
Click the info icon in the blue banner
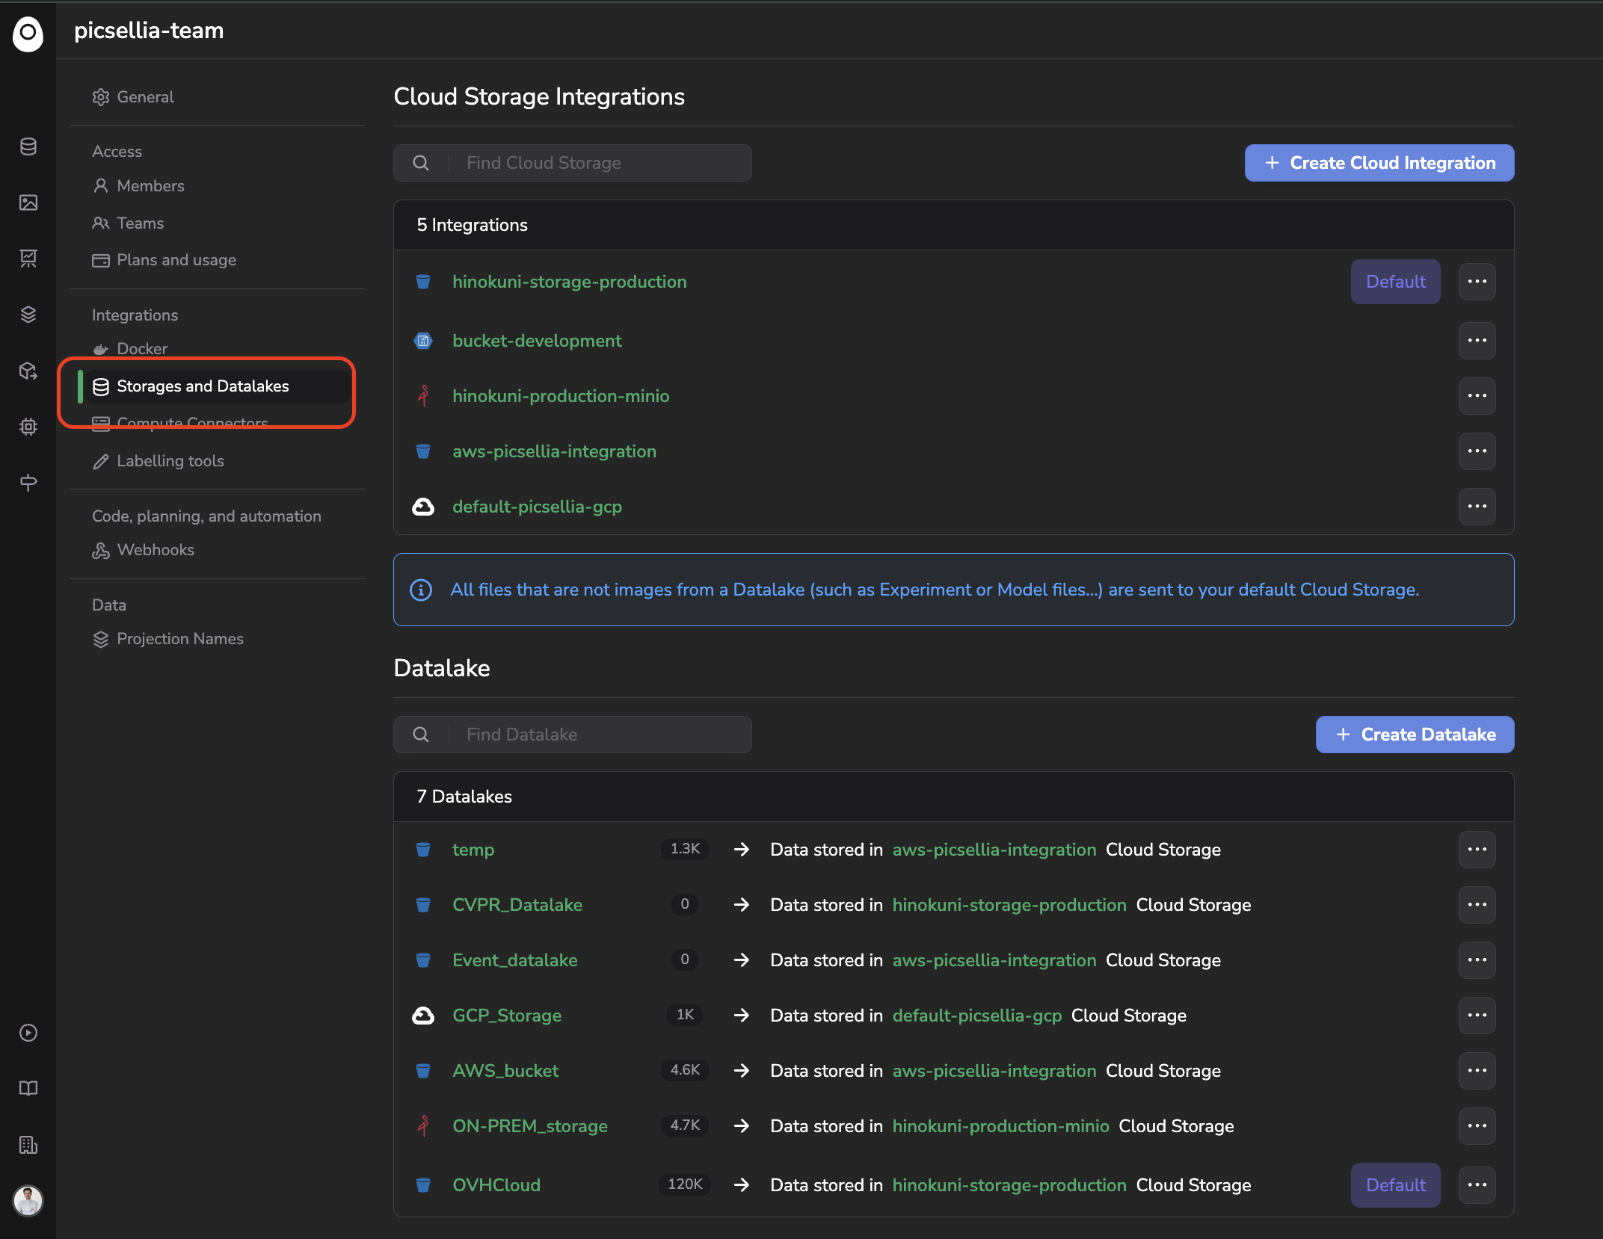pos(421,590)
